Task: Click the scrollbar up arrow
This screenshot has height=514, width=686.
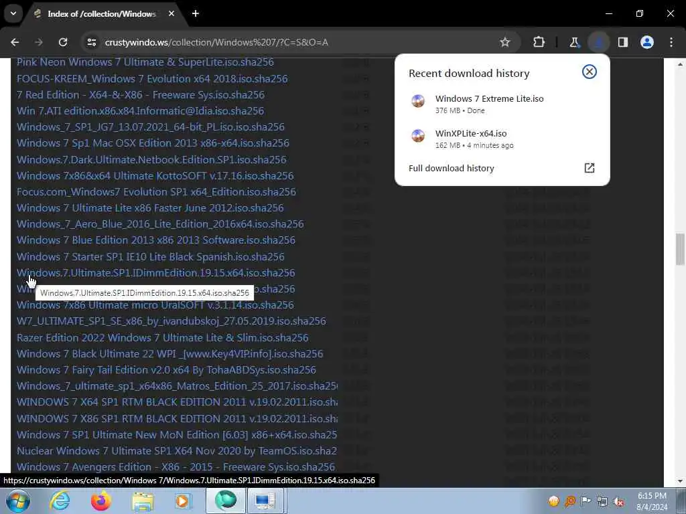Action: pyautogui.click(x=680, y=64)
